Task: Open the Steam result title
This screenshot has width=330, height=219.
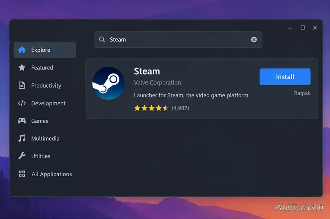Action: pyautogui.click(x=147, y=71)
